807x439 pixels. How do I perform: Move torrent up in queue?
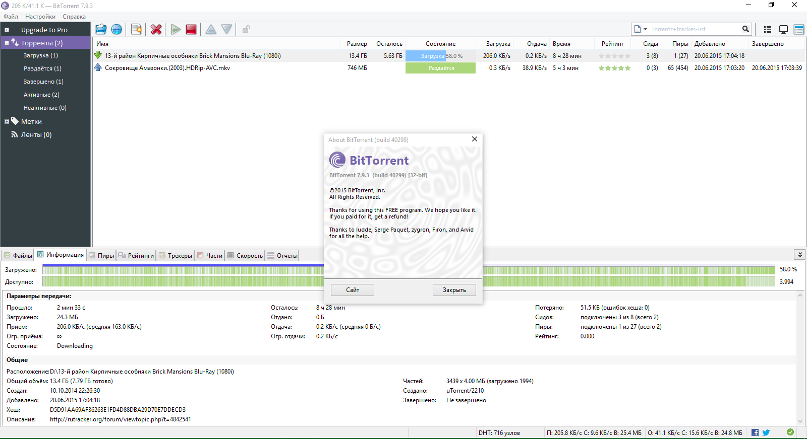(211, 29)
